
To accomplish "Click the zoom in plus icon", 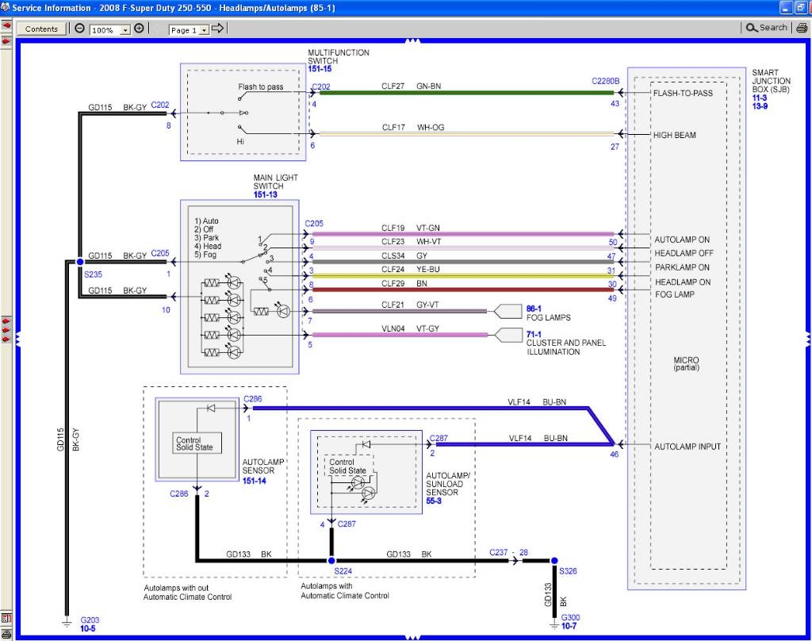I will 139,29.
